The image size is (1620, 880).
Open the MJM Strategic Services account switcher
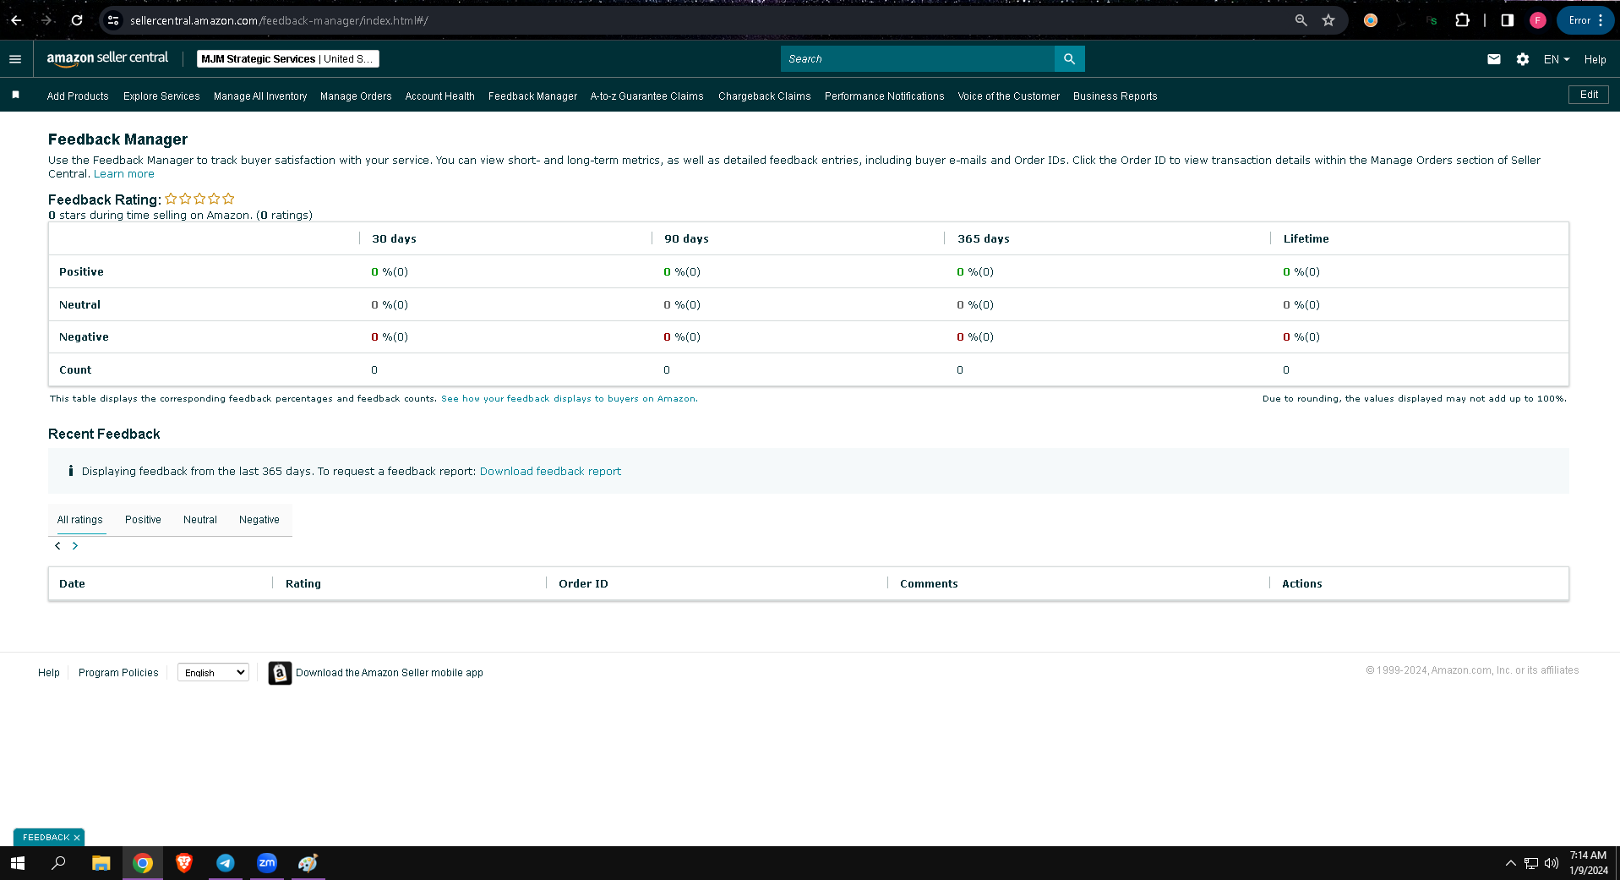[287, 59]
